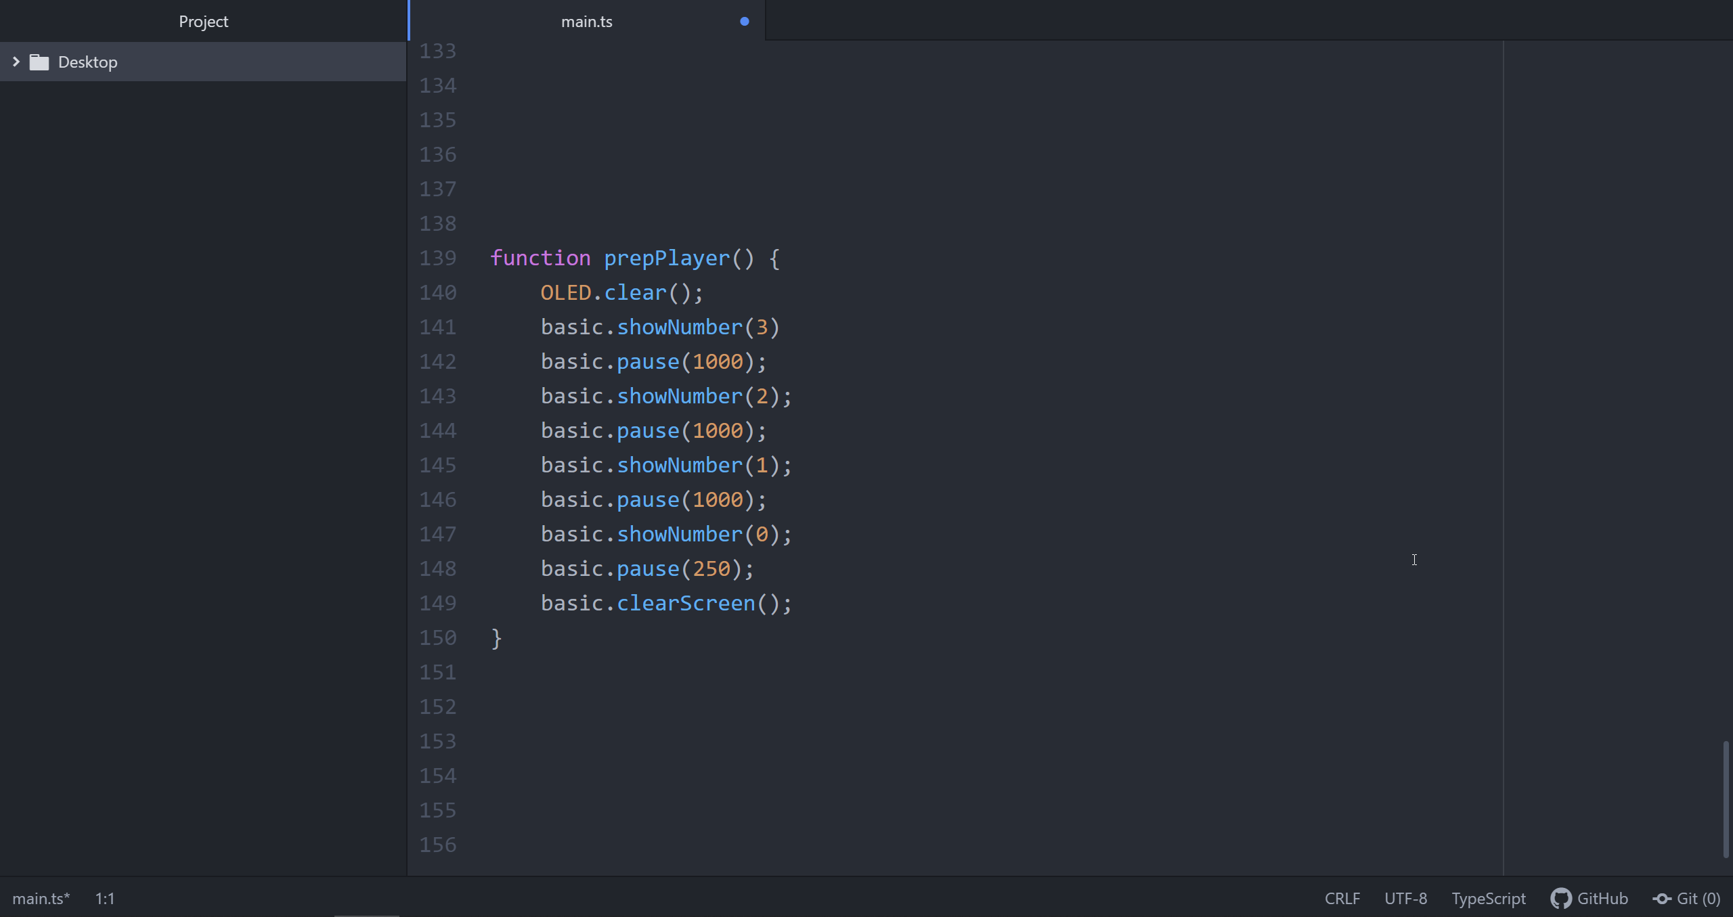Screen dimensions: 1733x917
Task: Click the modified dot on main.ts tab
Action: 745,22
